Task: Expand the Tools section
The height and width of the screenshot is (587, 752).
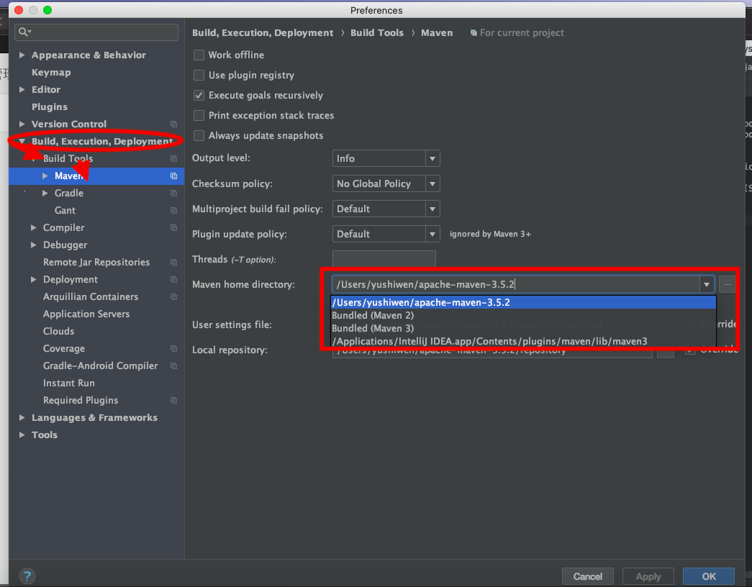Action: click(x=22, y=435)
